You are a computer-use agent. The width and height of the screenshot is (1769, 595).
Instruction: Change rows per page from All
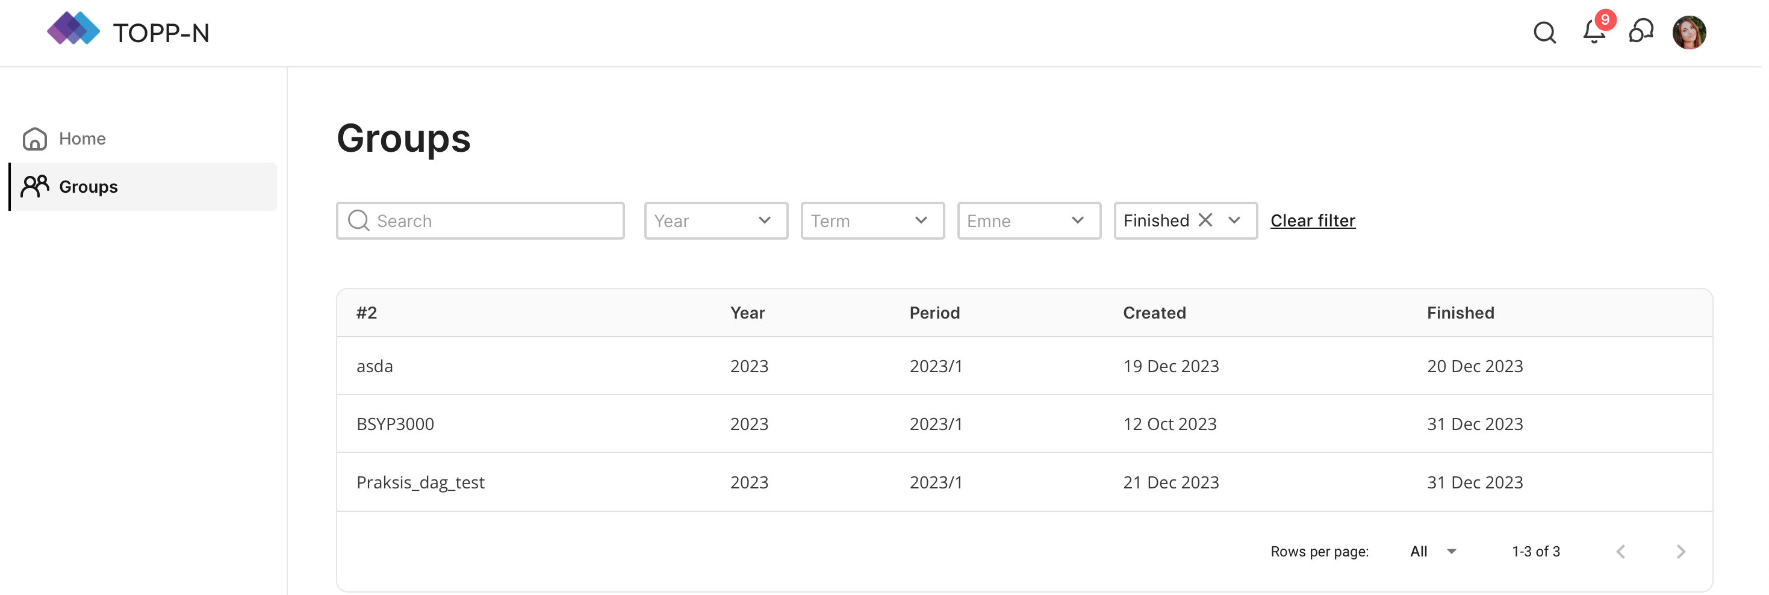click(x=1432, y=552)
